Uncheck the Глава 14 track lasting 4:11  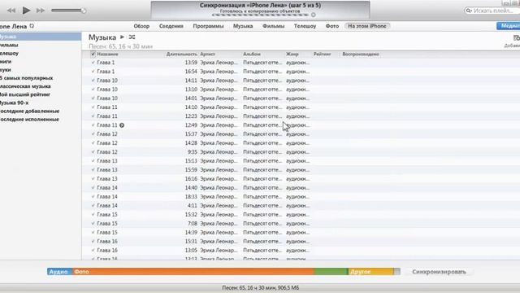pos(93,206)
